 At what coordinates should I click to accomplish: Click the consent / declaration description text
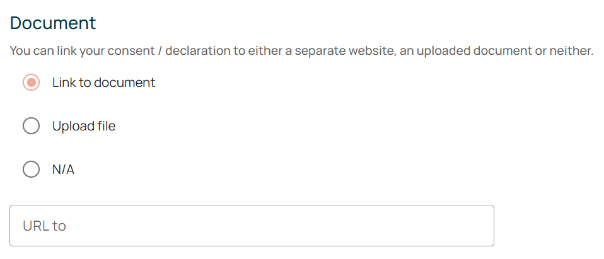tap(301, 50)
